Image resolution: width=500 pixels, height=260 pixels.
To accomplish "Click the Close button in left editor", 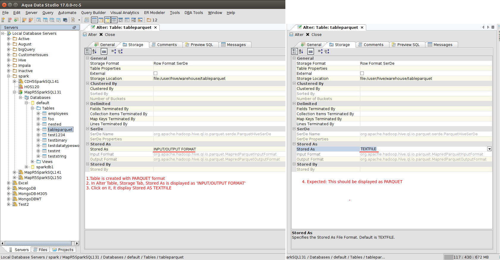I will tap(107, 34).
